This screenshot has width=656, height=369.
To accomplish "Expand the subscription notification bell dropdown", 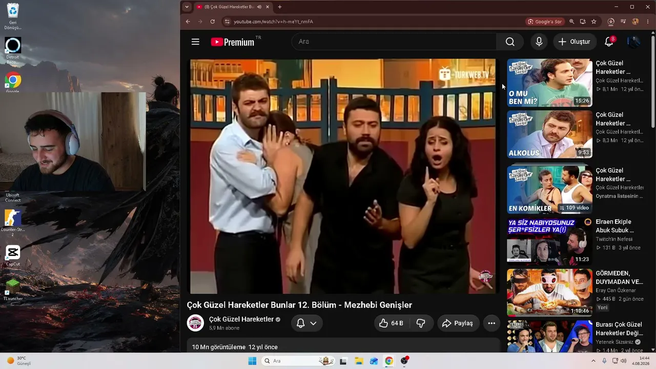I will 307,323.
